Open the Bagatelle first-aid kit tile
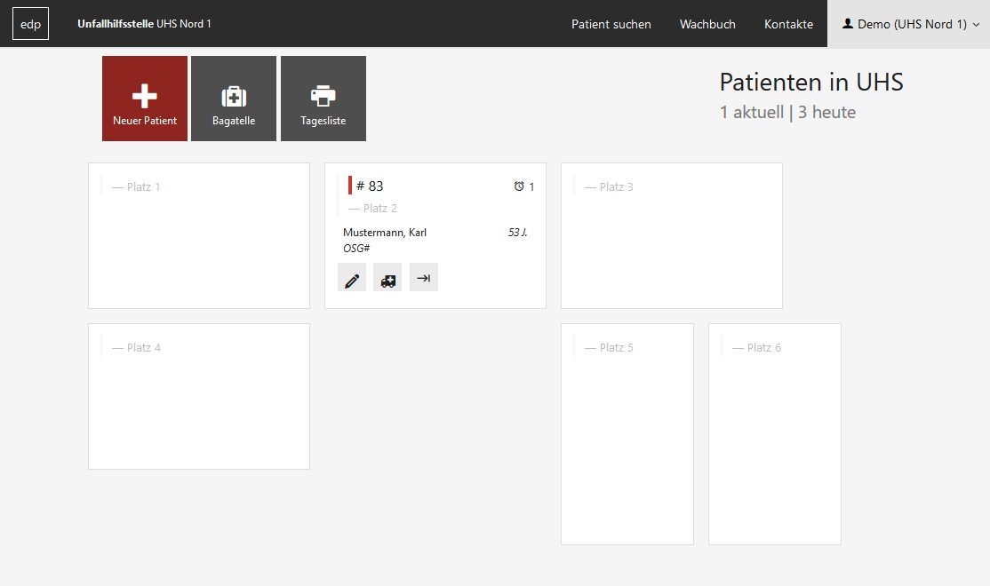The height and width of the screenshot is (586, 990). pos(234,99)
